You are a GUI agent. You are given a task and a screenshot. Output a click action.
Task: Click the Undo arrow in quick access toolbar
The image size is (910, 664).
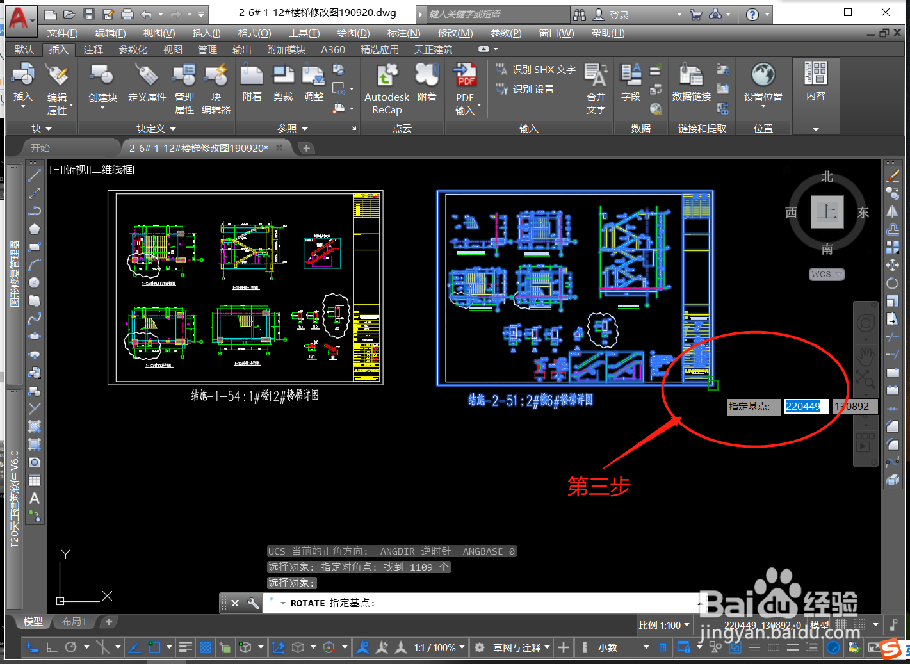tap(147, 14)
